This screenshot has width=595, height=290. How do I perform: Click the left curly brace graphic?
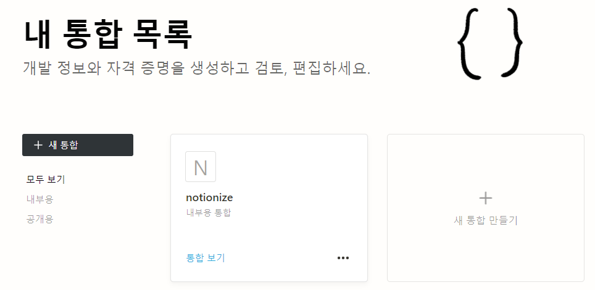pyautogui.click(x=470, y=42)
